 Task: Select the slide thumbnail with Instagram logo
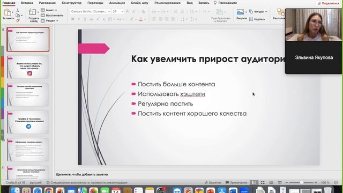tap(28, 66)
